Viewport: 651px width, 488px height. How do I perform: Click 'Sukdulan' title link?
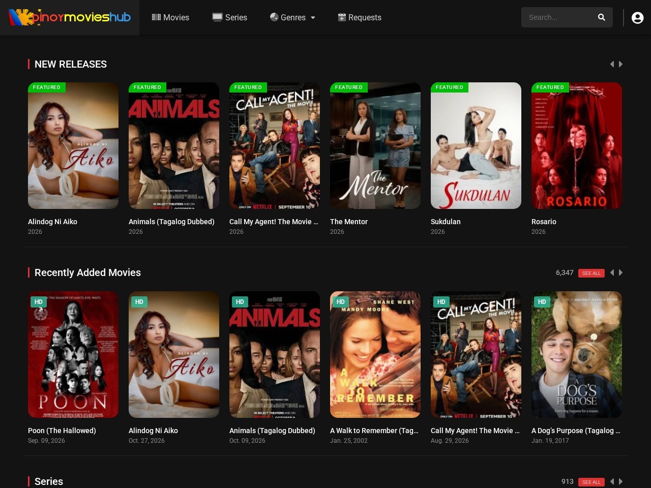446,222
